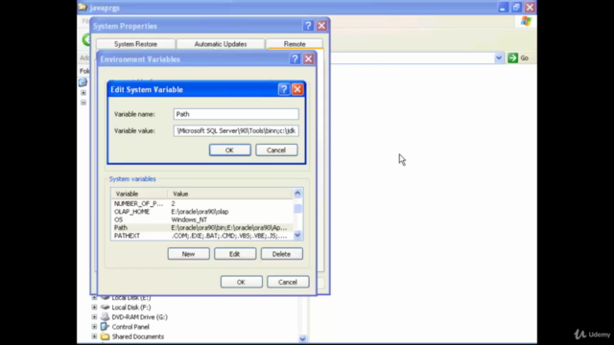614x345 pixels.
Task: Click Cancel in Environment Variables dialog
Action: [x=288, y=282]
